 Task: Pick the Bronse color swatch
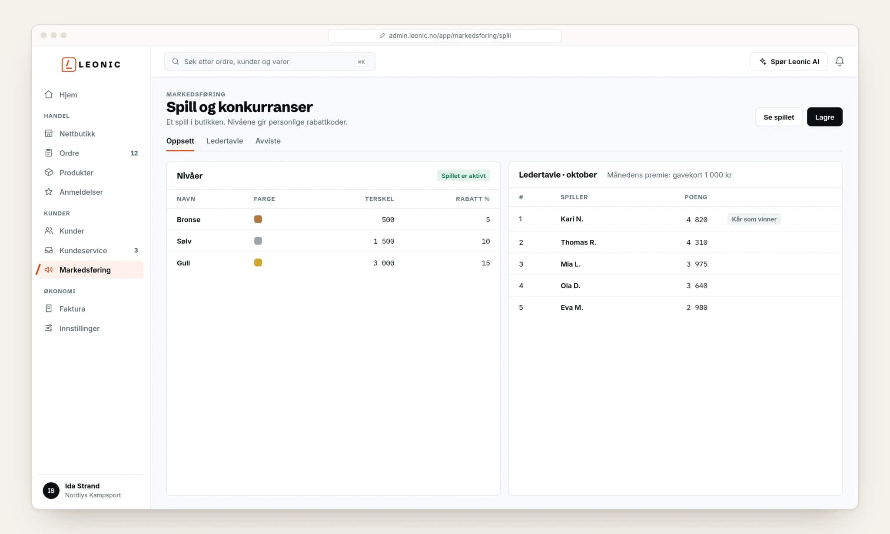point(258,219)
